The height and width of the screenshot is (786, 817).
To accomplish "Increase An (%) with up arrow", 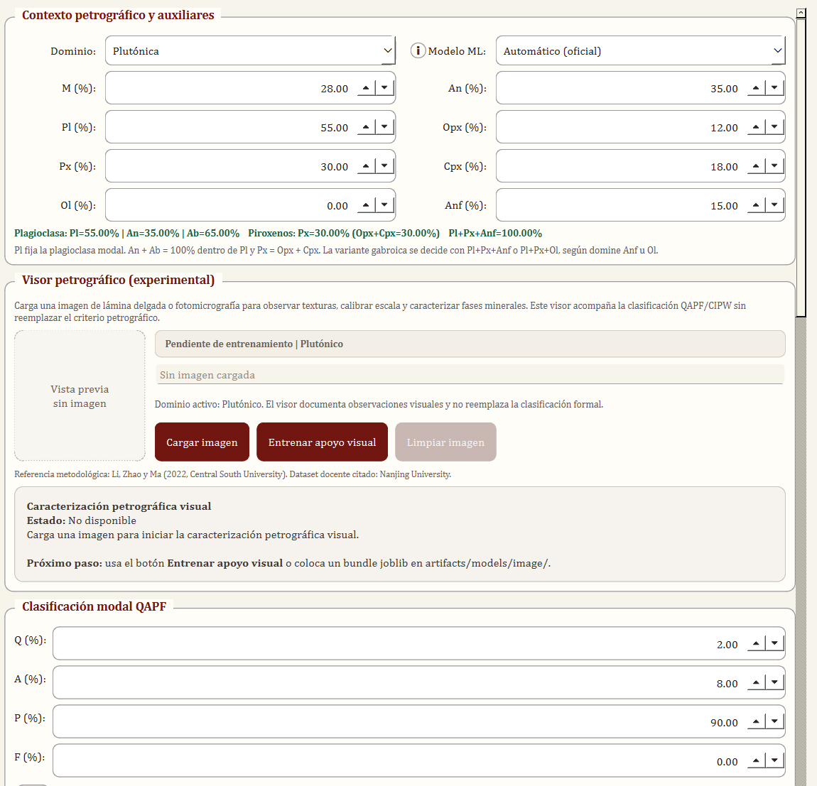I will coord(756,88).
